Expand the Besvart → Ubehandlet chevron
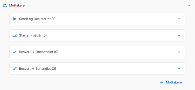Viewport: 195px width, 90px height. (x=179, y=52)
